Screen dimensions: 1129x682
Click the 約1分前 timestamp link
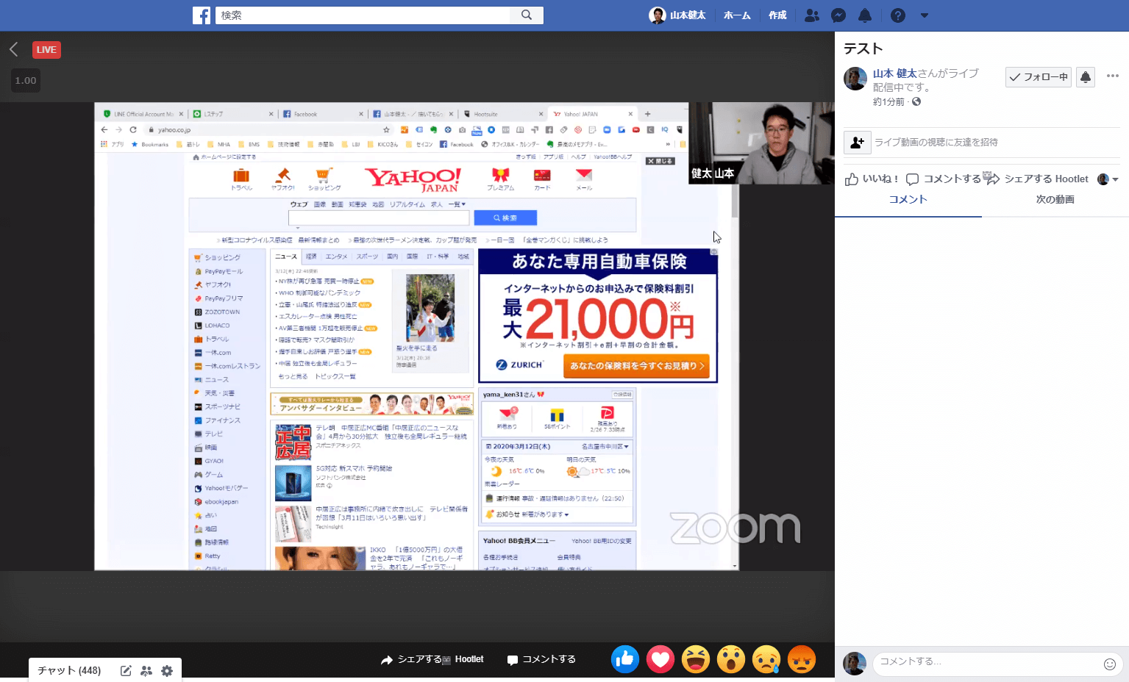[888, 102]
